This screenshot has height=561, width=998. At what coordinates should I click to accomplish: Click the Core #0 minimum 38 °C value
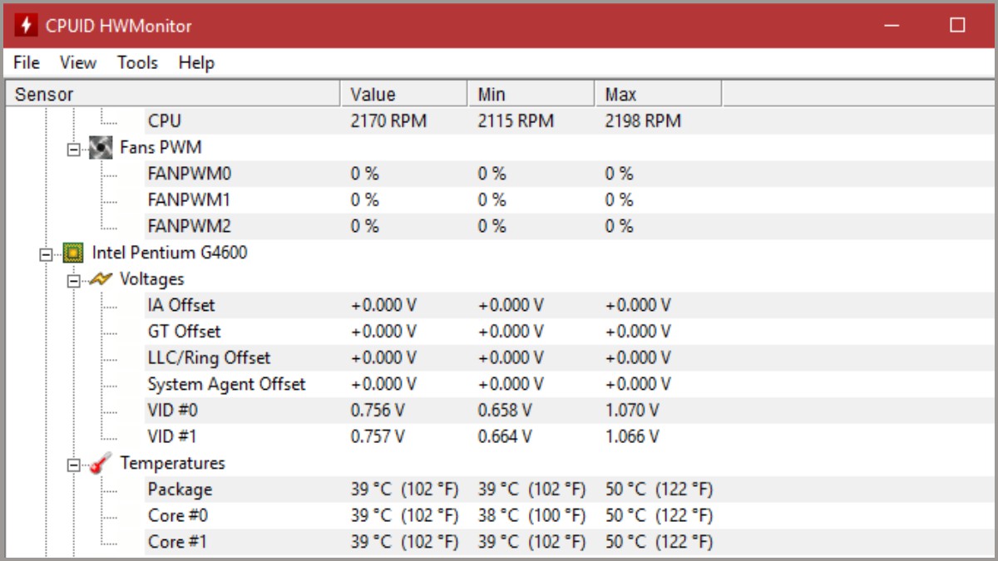tap(531, 515)
